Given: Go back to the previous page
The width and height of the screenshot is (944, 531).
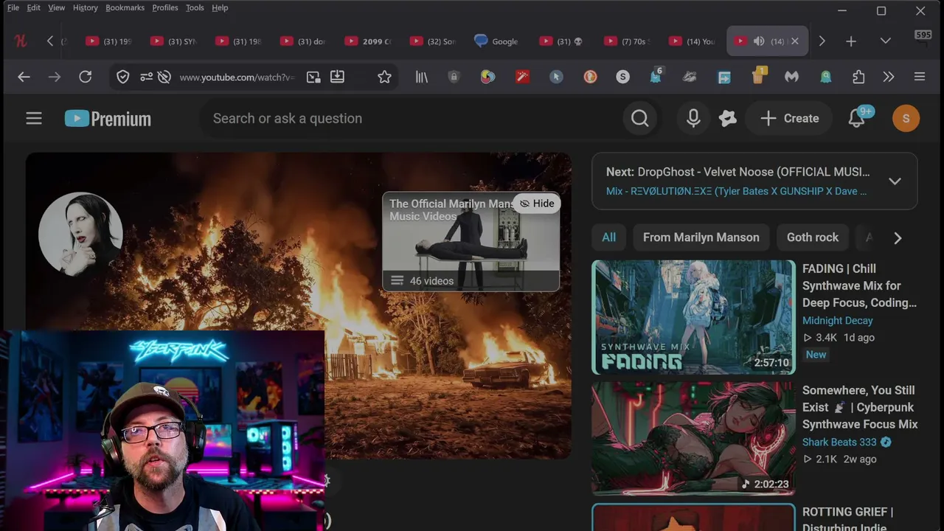Looking at the screenshot, I should (24, 77).
